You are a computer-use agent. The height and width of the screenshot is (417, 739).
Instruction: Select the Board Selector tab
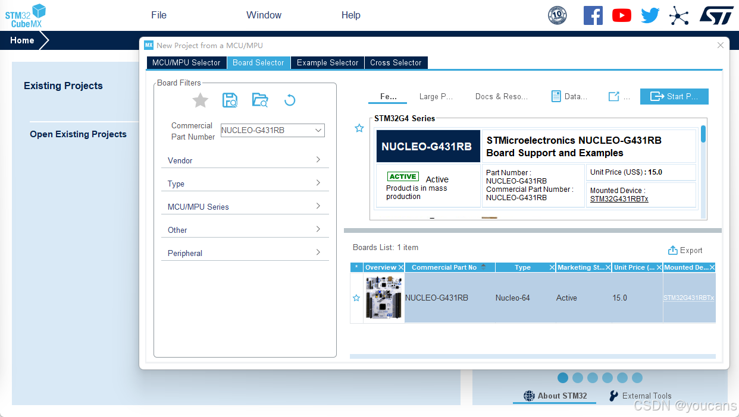coord(258,62)
